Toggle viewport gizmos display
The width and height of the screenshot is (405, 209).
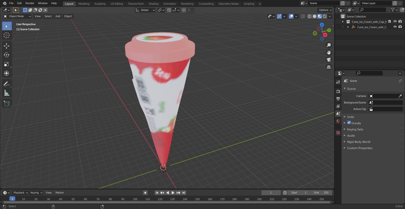pos(279,16)
